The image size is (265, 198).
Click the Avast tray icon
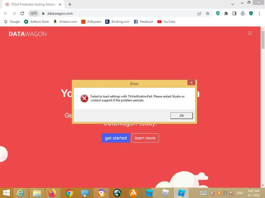219,193
